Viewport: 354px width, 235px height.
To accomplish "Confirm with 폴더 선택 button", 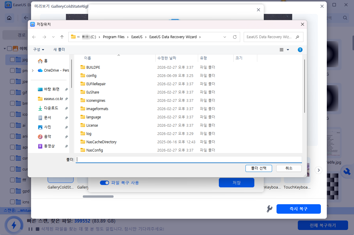I will coord(259,168).
